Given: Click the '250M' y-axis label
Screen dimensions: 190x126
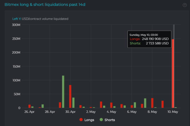Looking at the screenshot, I should pos(16,39).
